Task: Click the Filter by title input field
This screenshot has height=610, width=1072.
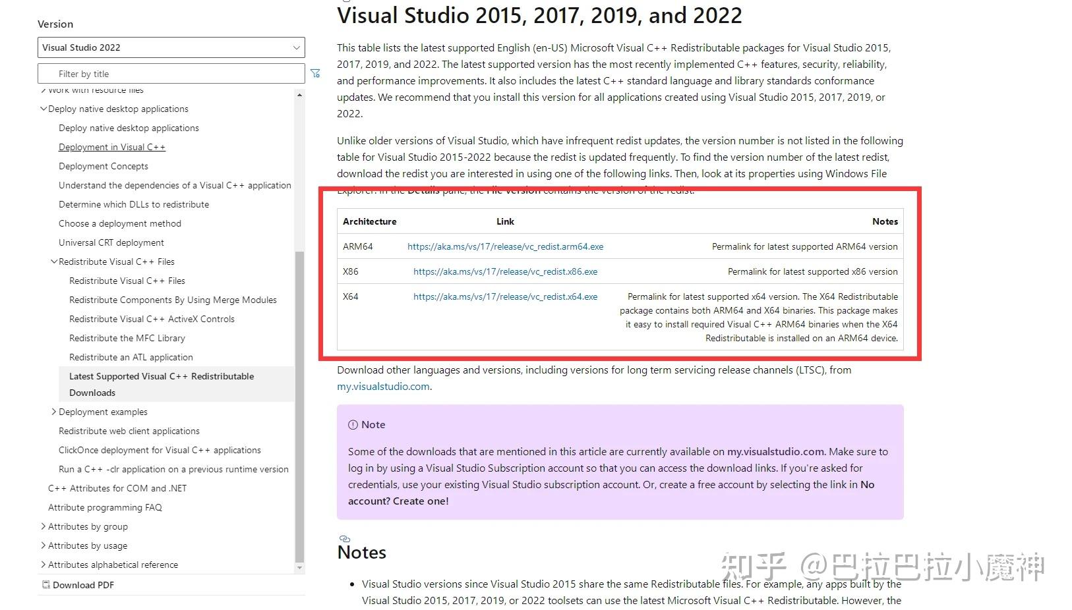Action: coord(171,74)
